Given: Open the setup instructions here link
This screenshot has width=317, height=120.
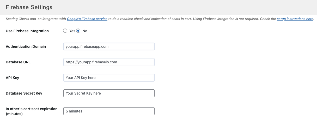Looking at the screenshot, I should pos(295,19).
